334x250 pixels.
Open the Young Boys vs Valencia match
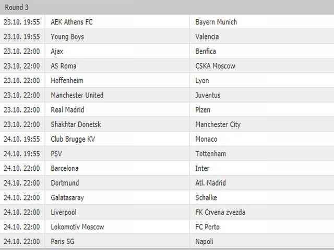click(167, 36)
